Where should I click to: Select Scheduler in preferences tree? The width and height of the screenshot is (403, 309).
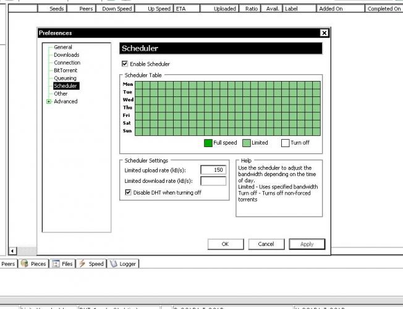(66, 86)
